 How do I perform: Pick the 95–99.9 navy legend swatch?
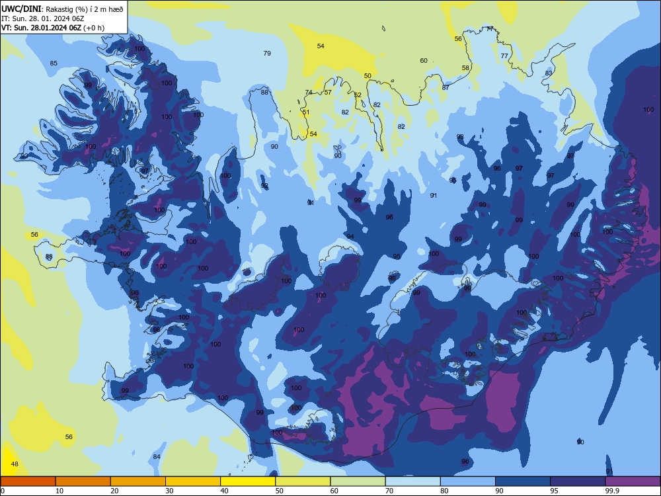click(x=578, y=481)
